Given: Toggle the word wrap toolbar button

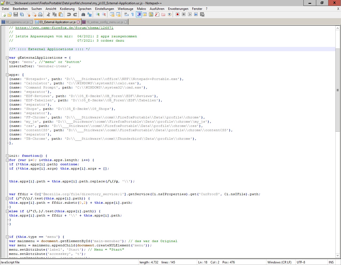Looking at the screenshot, I should [x=127, y=14].
